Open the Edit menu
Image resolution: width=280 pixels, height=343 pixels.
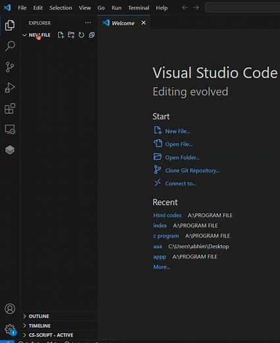(38, 8)
